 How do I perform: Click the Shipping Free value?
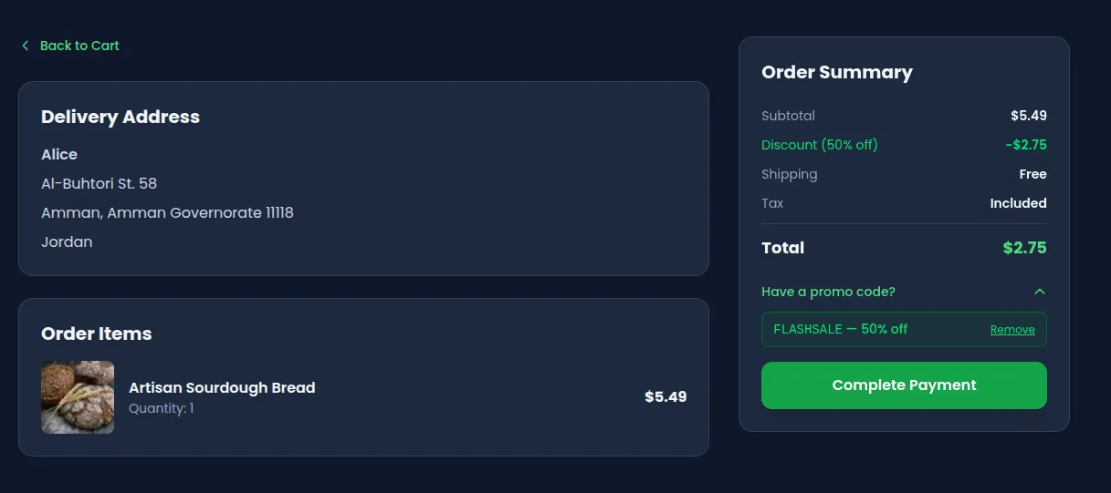coord(1032,174)
